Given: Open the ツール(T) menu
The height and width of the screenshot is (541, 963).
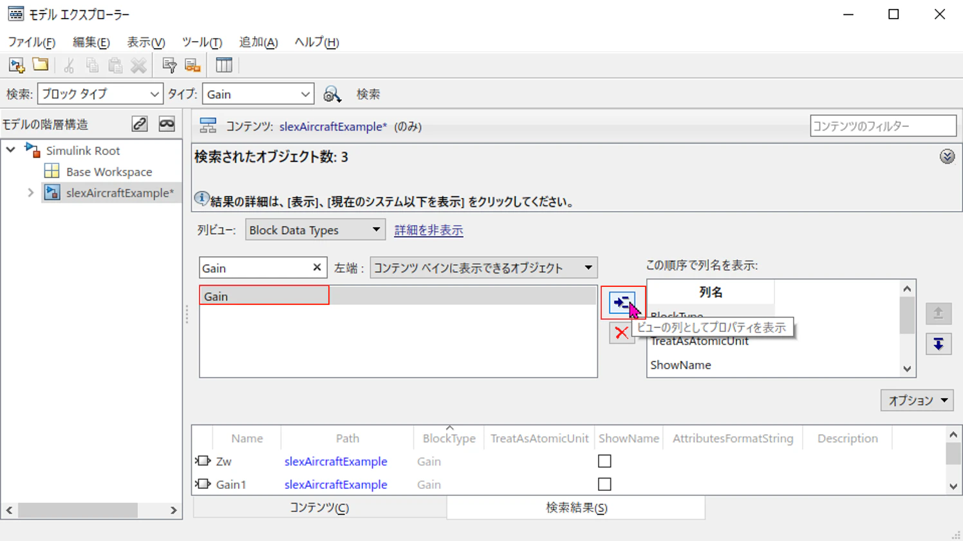Looking at the screenshot, I should point(201,42).
